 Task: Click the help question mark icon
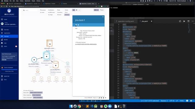[x=105, y=98]
